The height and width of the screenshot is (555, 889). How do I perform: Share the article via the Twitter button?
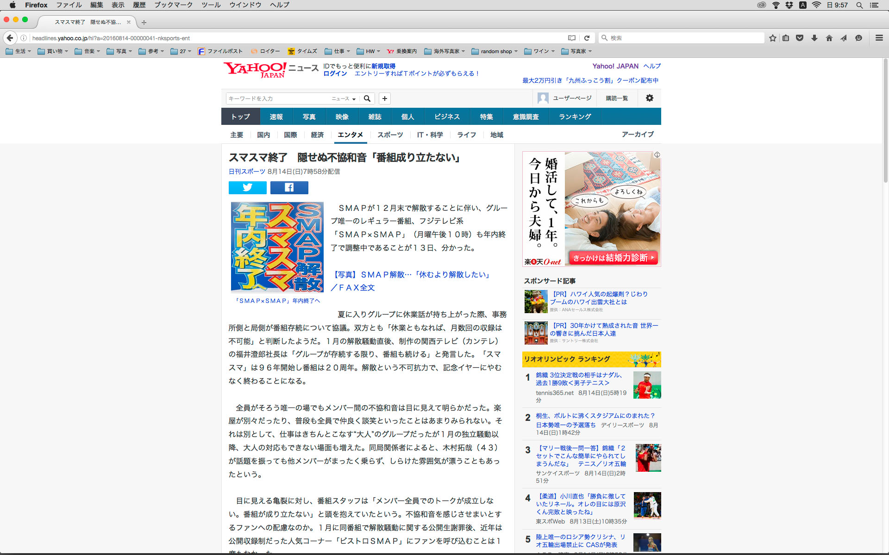coord(247,187)
